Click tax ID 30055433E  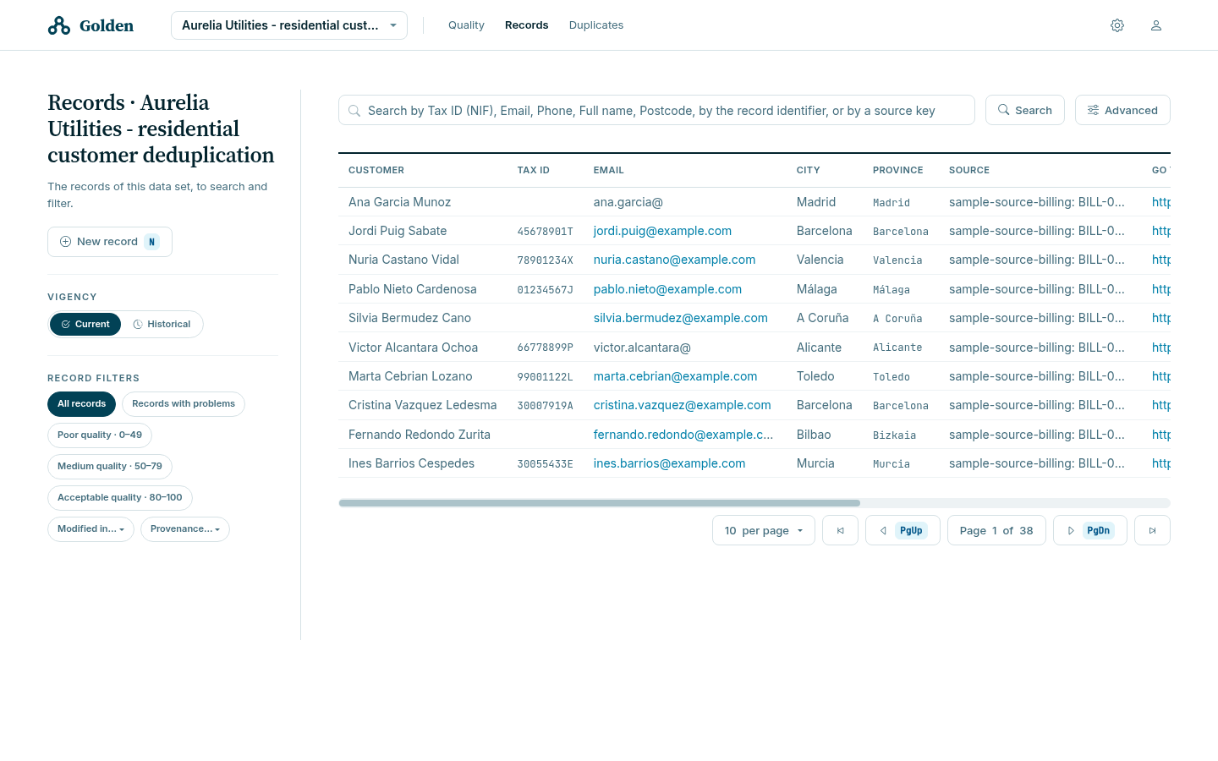546,464
